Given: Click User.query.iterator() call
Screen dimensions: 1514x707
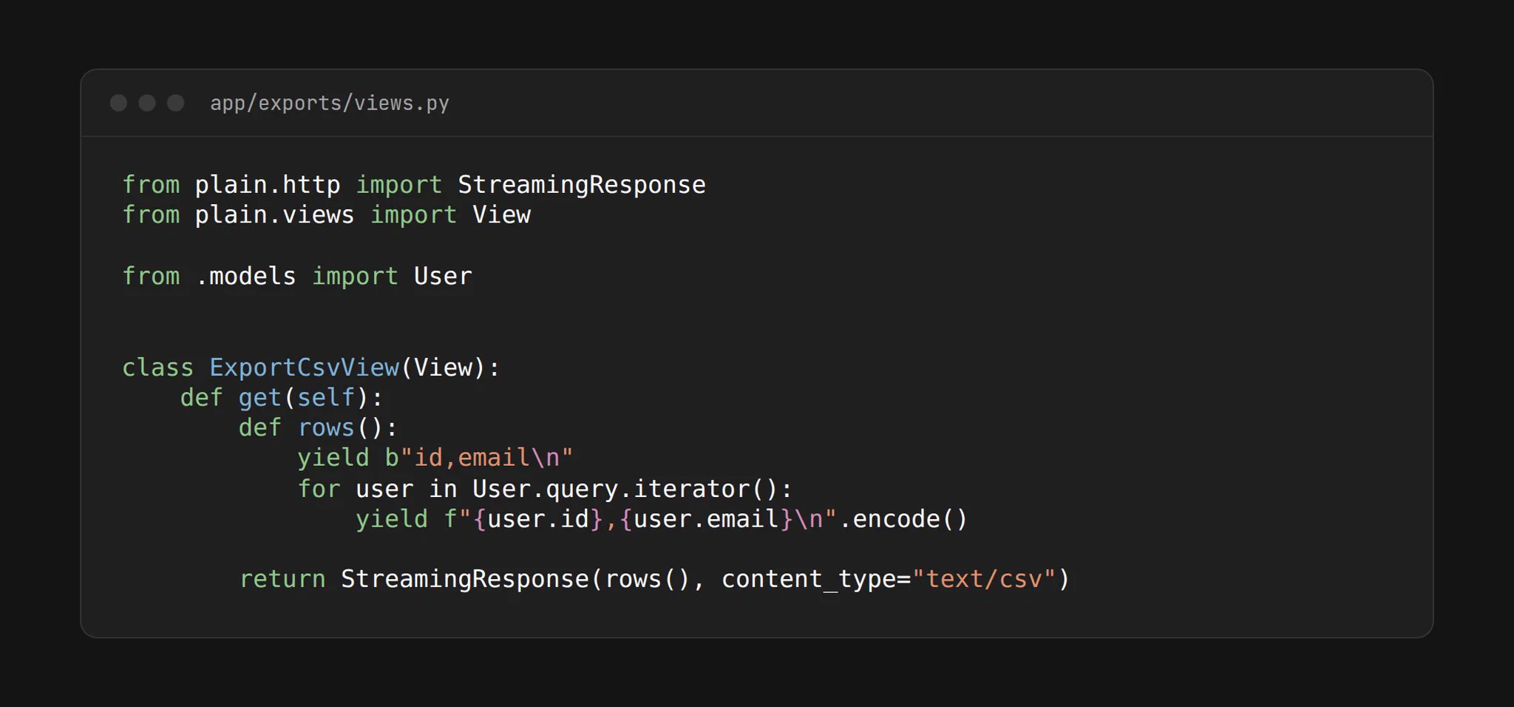Looking at the screenshot, I should coord(625,489).
